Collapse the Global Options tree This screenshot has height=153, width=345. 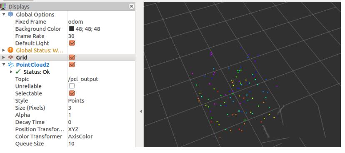pos(3,14)
